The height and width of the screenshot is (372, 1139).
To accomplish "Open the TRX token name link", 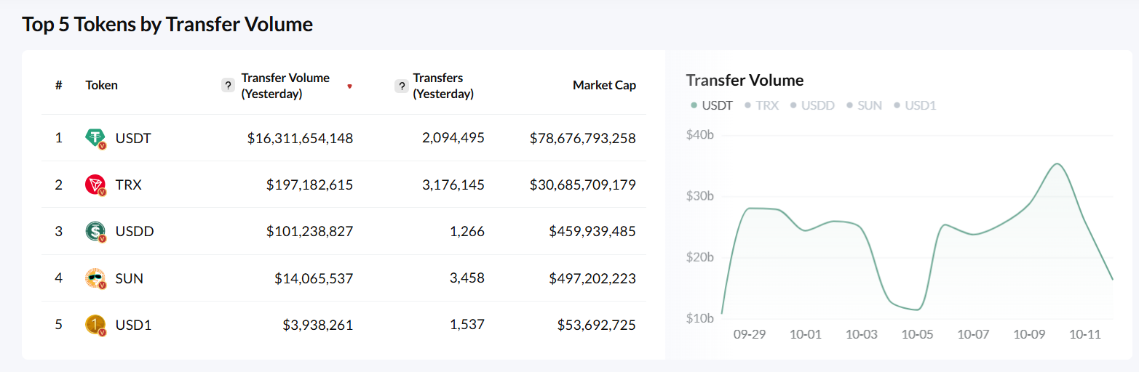I will pos(129,185).
